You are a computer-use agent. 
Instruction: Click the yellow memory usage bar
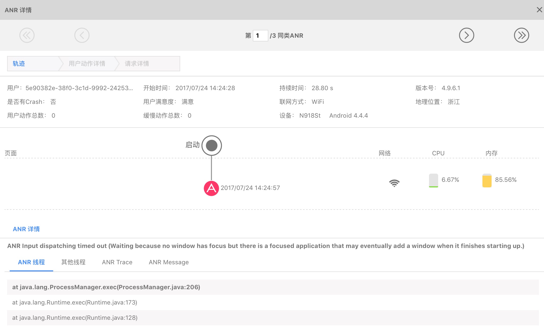tap(487, 181)
